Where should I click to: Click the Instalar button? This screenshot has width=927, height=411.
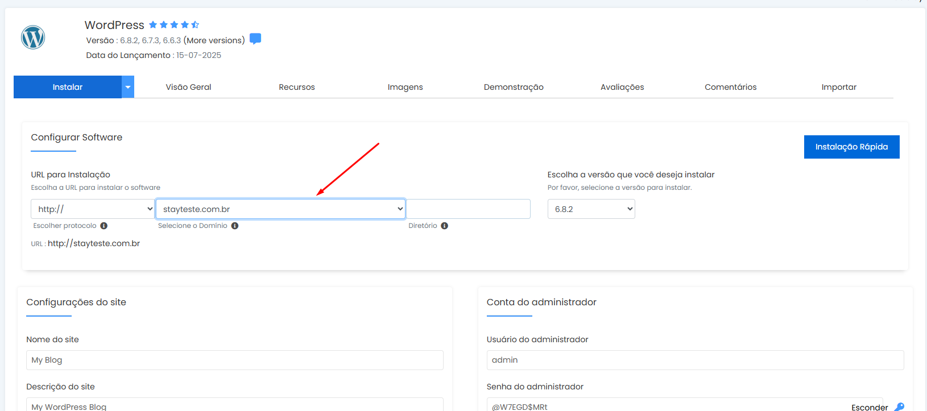tap(68, 87)
